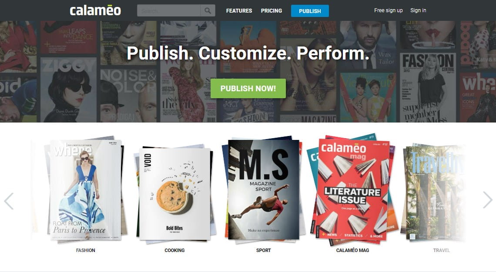The height and width of the screenshot is (272, 496).
Task: Click the green Publish Now button
Action: tap(248, 89)
